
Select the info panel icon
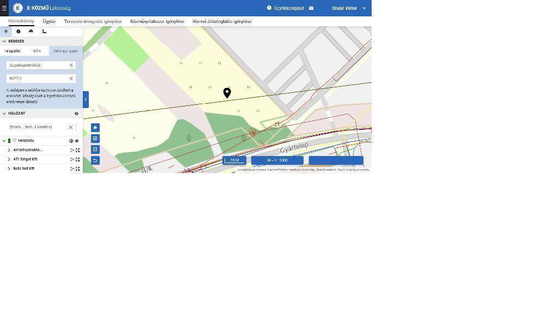(19, 31)
